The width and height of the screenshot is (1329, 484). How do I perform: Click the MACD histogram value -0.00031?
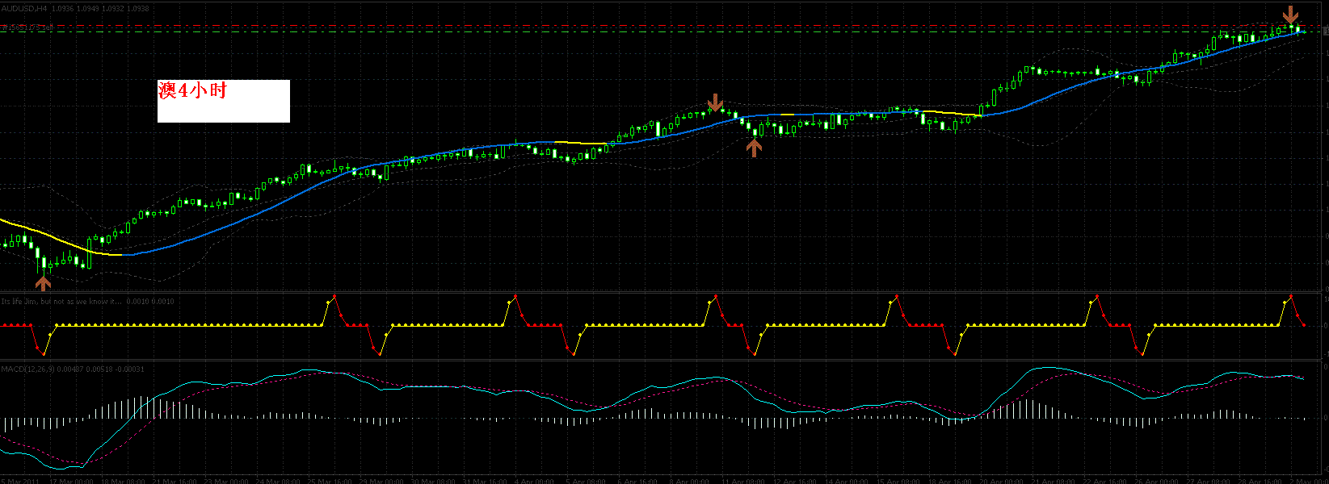click(129, 369)
